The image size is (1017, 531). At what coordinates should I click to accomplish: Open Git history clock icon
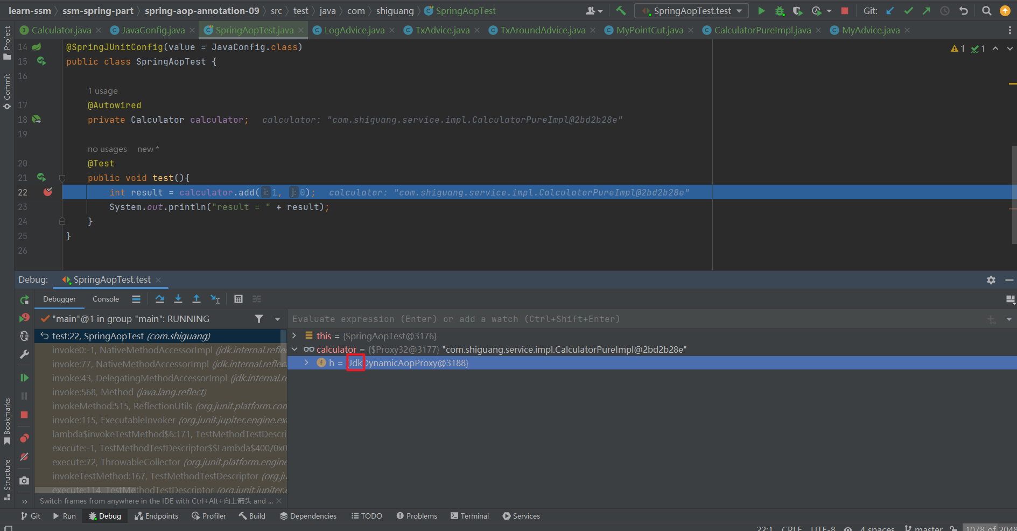tap(945, 11)
